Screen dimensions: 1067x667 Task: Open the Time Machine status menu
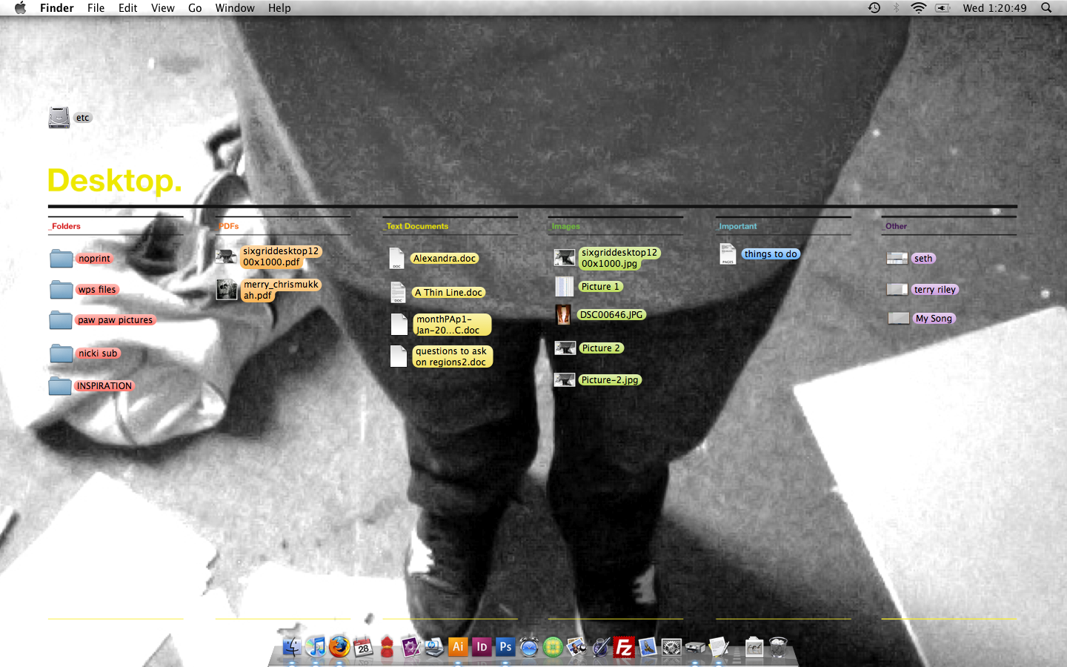tap(874, 8)
